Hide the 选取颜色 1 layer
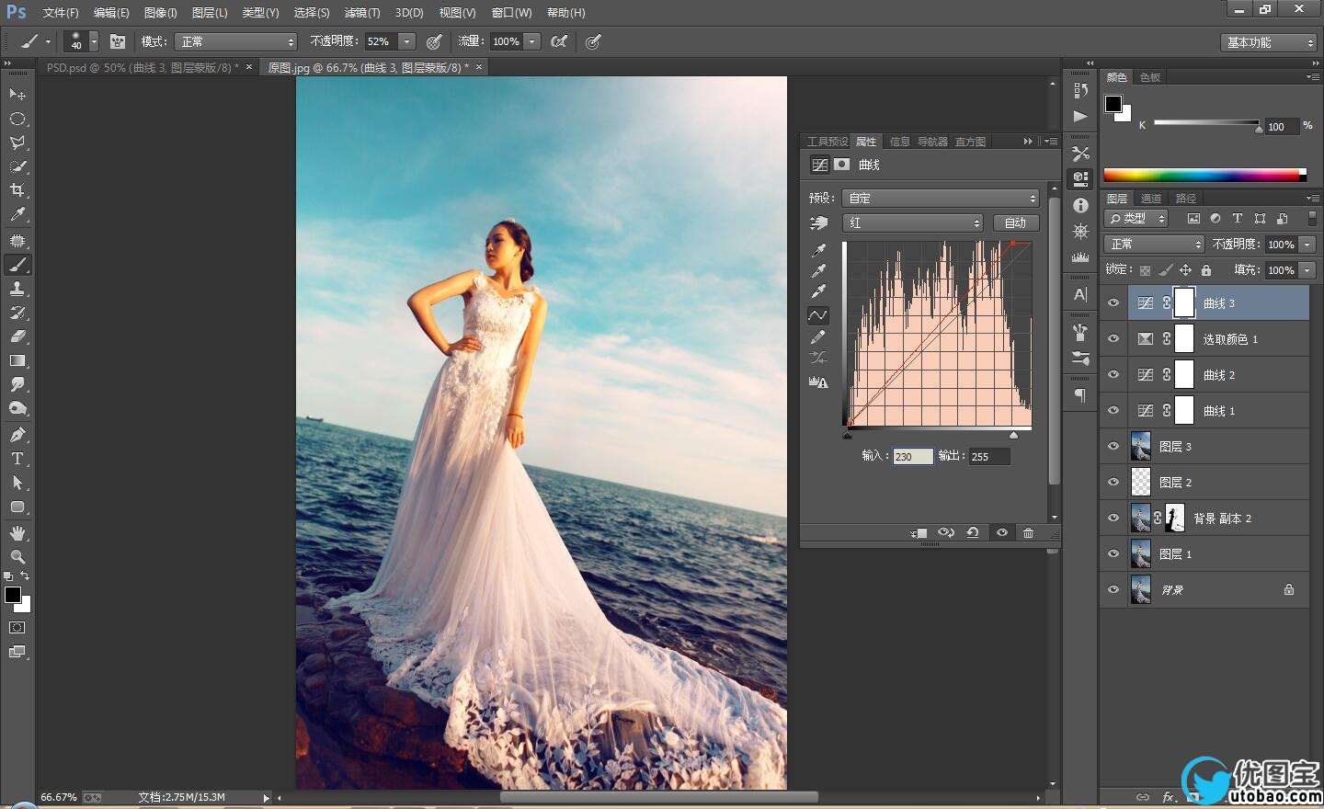Image resolution: width=1324 pixels, height=809 pixels. click(x=1113, y=339)
